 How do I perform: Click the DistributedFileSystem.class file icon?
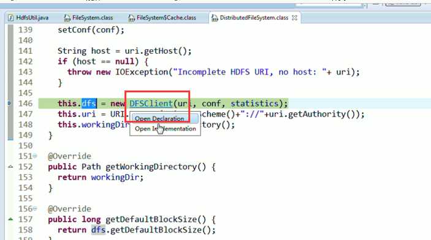(x=215, y=18)
